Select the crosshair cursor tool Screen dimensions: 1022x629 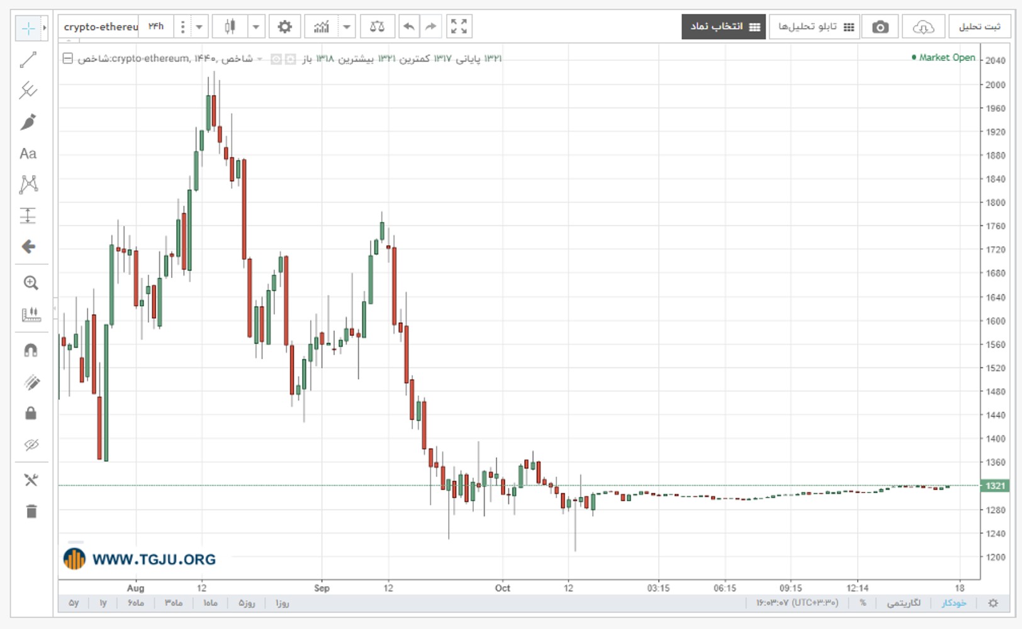pos(28,28)
